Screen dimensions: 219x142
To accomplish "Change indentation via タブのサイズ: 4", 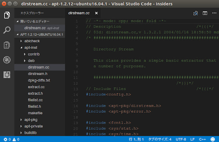I will tap(160, 139).
